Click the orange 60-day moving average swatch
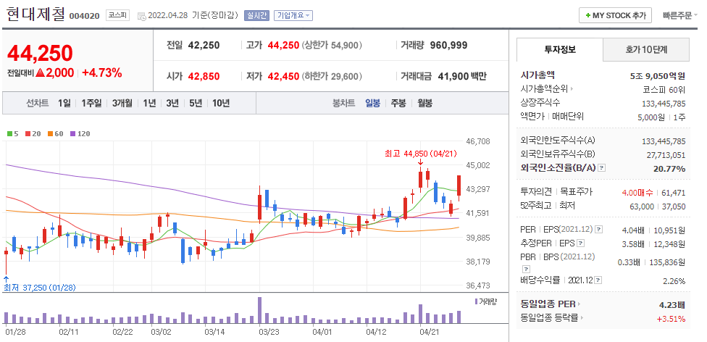 50,134
